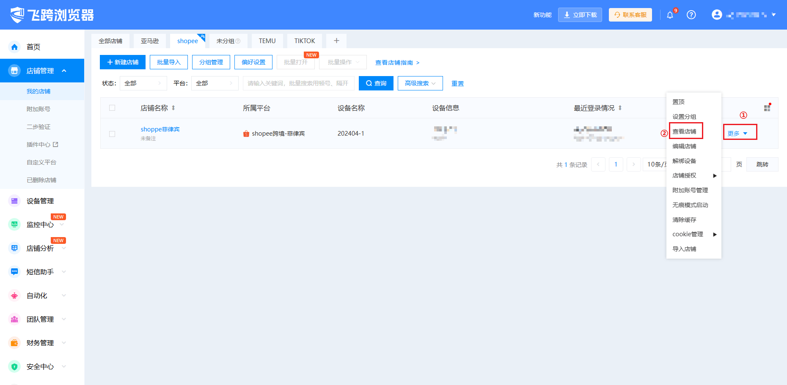Click the add new tab plus icon
The width and height of the screenshot is (787, 385).
(x=336, y=41)
